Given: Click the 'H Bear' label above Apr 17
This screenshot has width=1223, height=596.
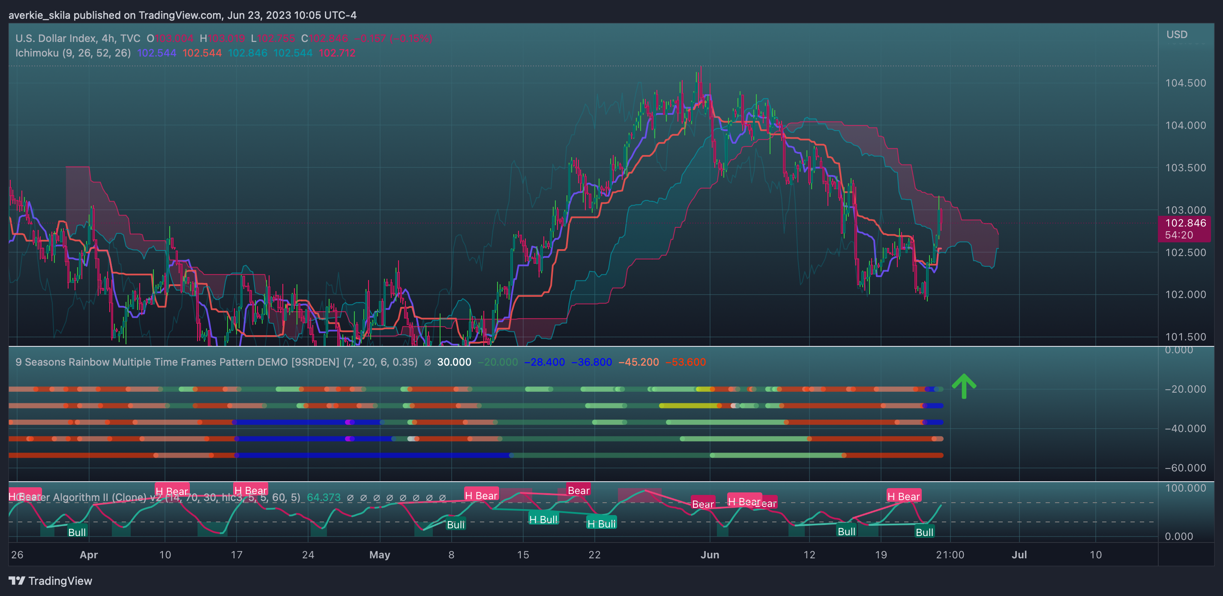Looking at the screenshot, I should click(251, 490).
